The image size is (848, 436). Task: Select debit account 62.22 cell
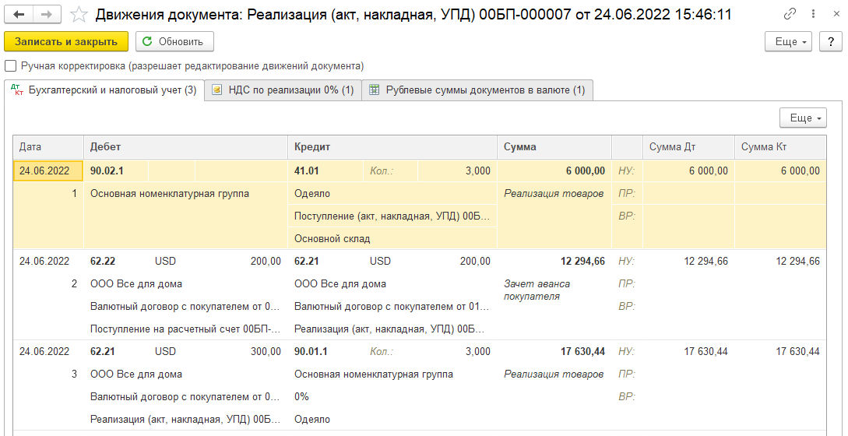pos(116,262)
